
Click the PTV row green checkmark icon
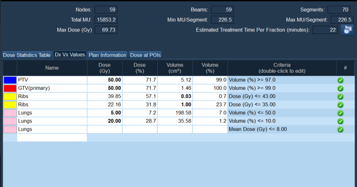[340, 80]
